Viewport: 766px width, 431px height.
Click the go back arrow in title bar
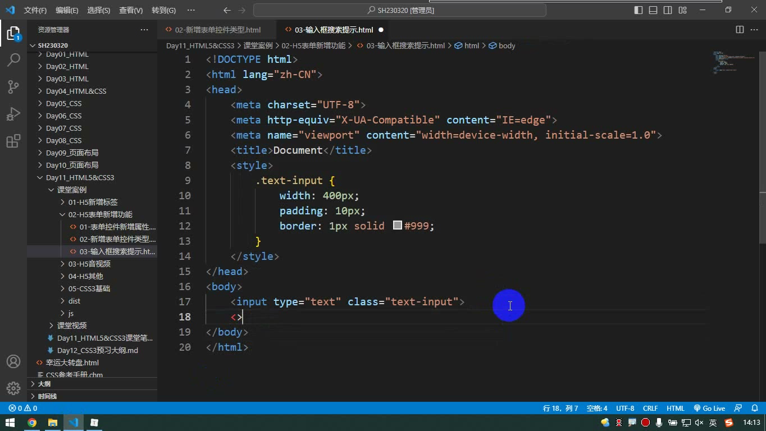pos(227,10)
